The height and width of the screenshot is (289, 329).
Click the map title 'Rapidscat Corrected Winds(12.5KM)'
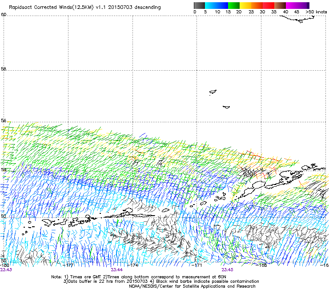(x=51, y=7)
